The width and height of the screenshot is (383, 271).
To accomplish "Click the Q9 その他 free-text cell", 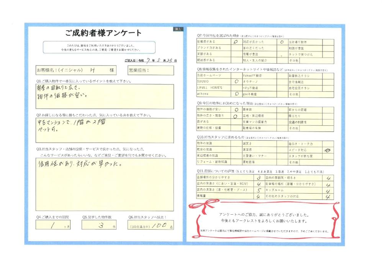I will (317, 128).
